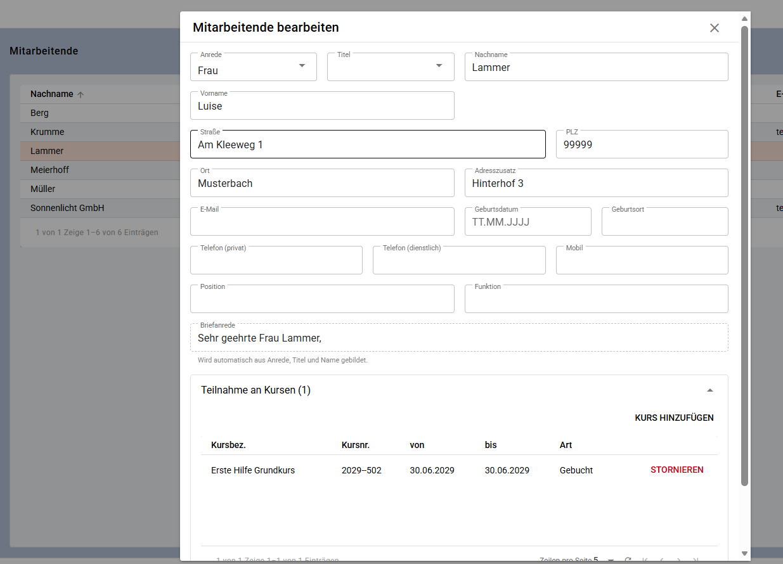783x564 pixels.
Task: Click course number 2029–502
Action: click(361, 470)
